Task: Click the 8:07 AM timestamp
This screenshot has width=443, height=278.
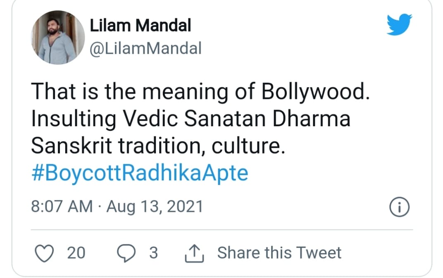Action: coord(62,206)
